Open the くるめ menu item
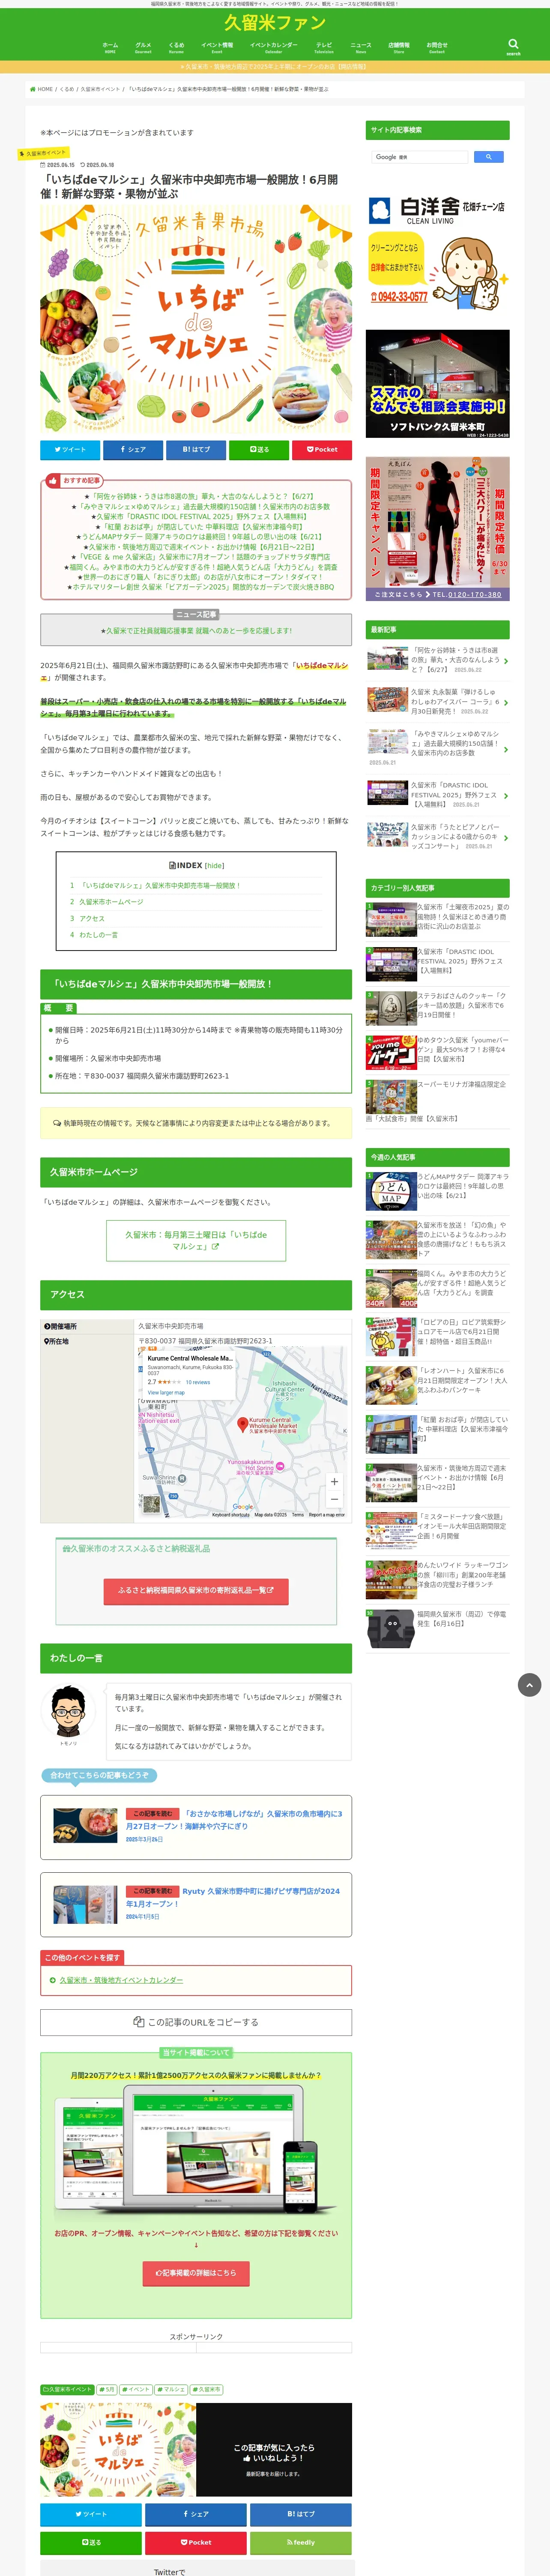Viewport: 550px width, 2576px height. (x=176, y=47)
